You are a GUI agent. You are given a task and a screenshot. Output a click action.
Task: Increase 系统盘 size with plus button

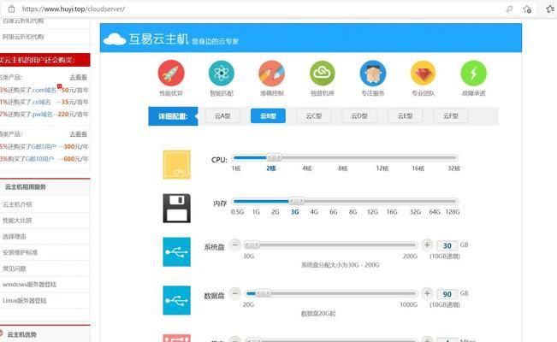click(427, 245)
